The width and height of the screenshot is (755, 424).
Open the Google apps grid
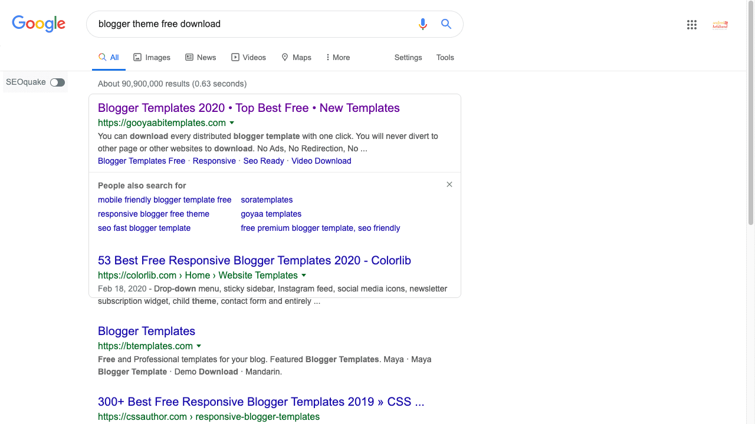[x=692, y=25]
